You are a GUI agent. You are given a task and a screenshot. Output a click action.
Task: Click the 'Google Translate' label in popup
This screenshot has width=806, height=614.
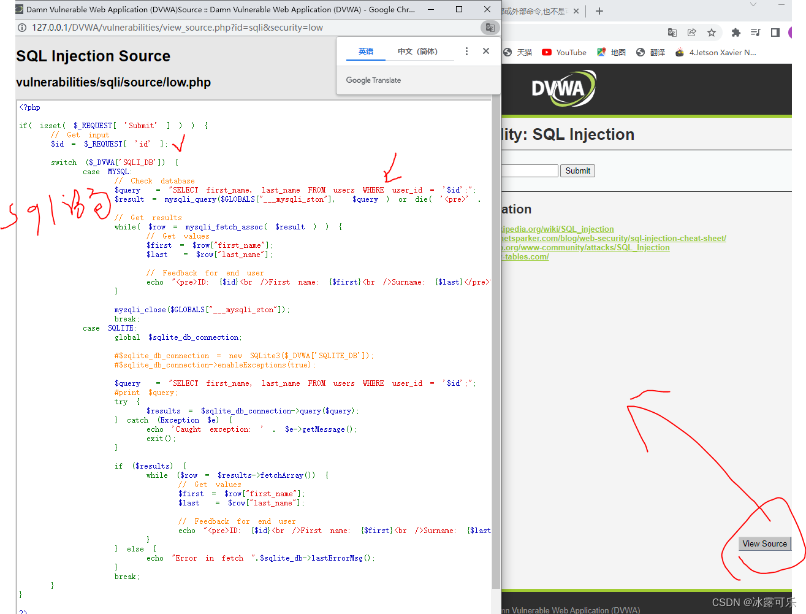click(373, 80)
